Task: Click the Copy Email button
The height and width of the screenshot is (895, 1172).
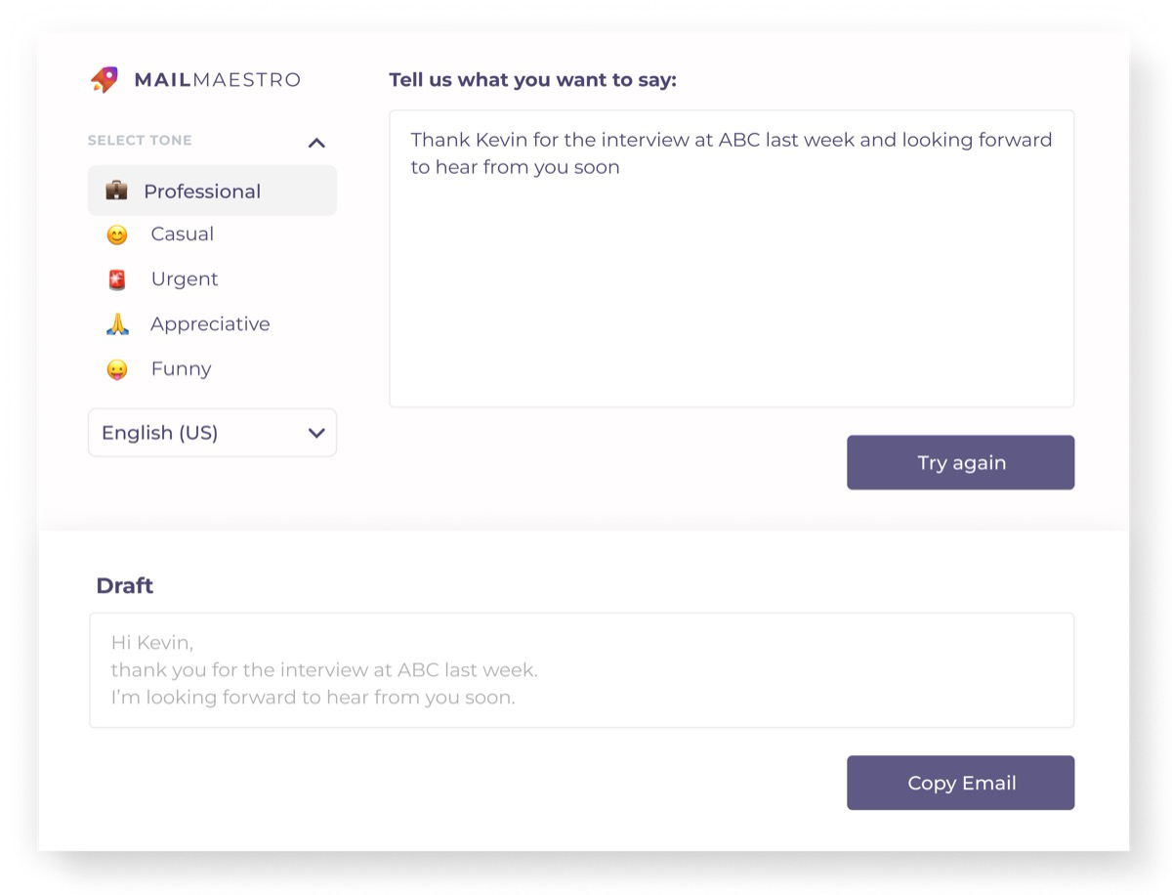Action: (960, 783)
